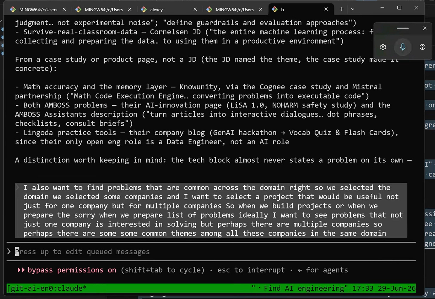Click the Git Bash icon on the alexey tab

coord(144,10)
